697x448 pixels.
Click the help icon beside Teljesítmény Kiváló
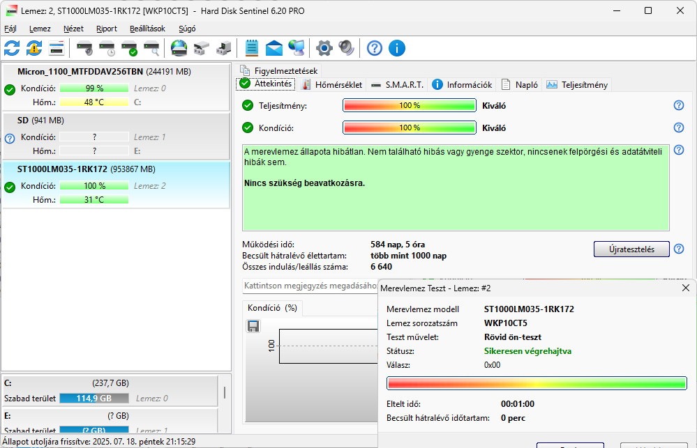click(x=678, y=105)
